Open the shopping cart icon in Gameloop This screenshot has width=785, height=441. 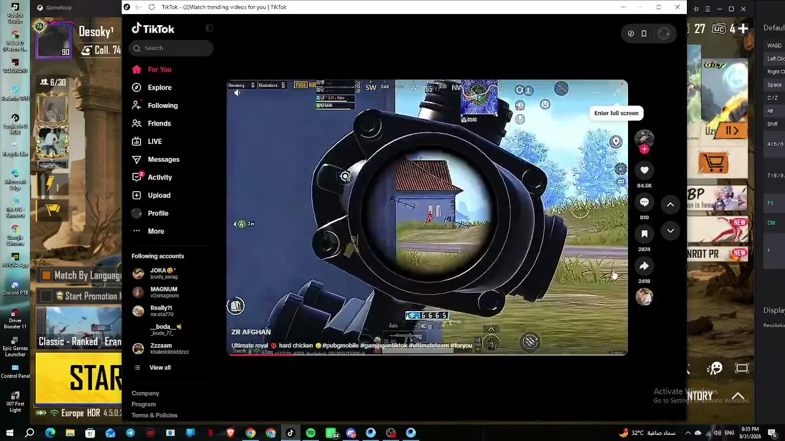tap(713, 163)
